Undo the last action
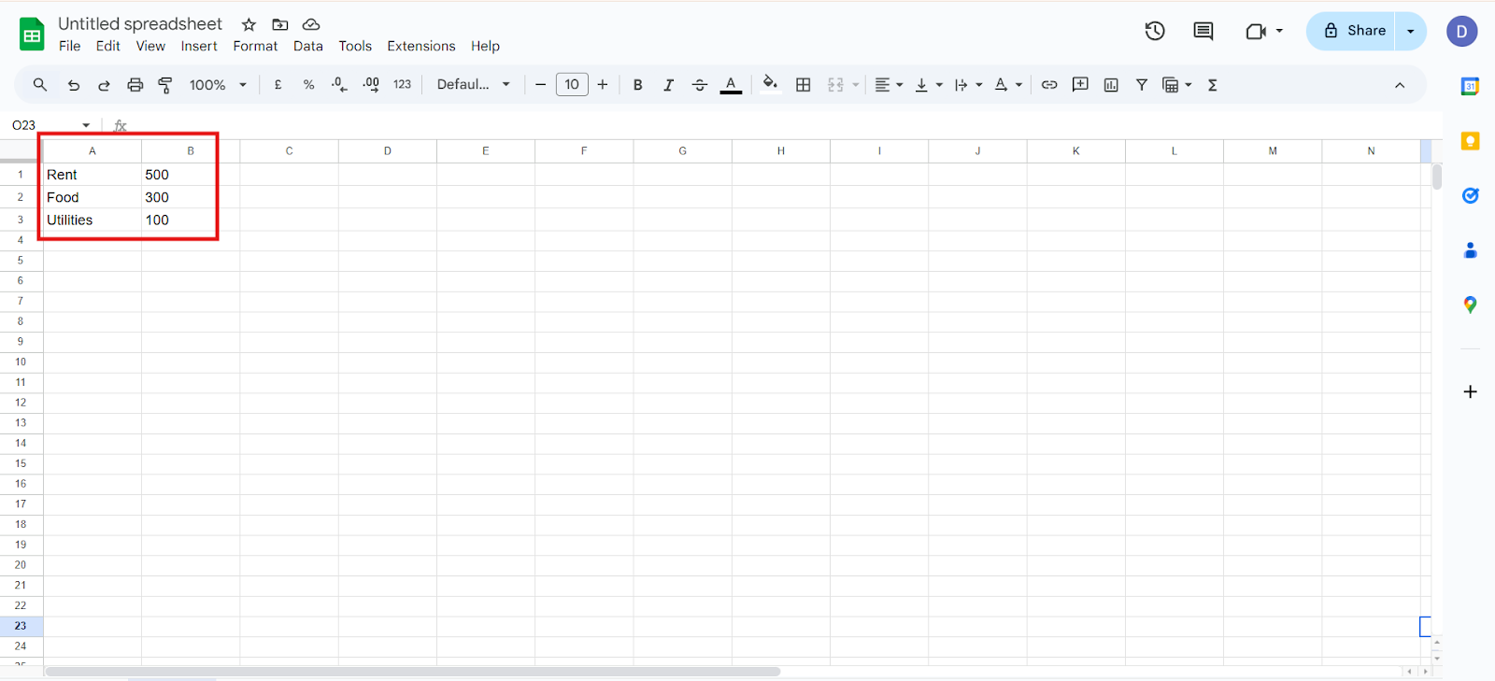 click(x=73, y=85)
